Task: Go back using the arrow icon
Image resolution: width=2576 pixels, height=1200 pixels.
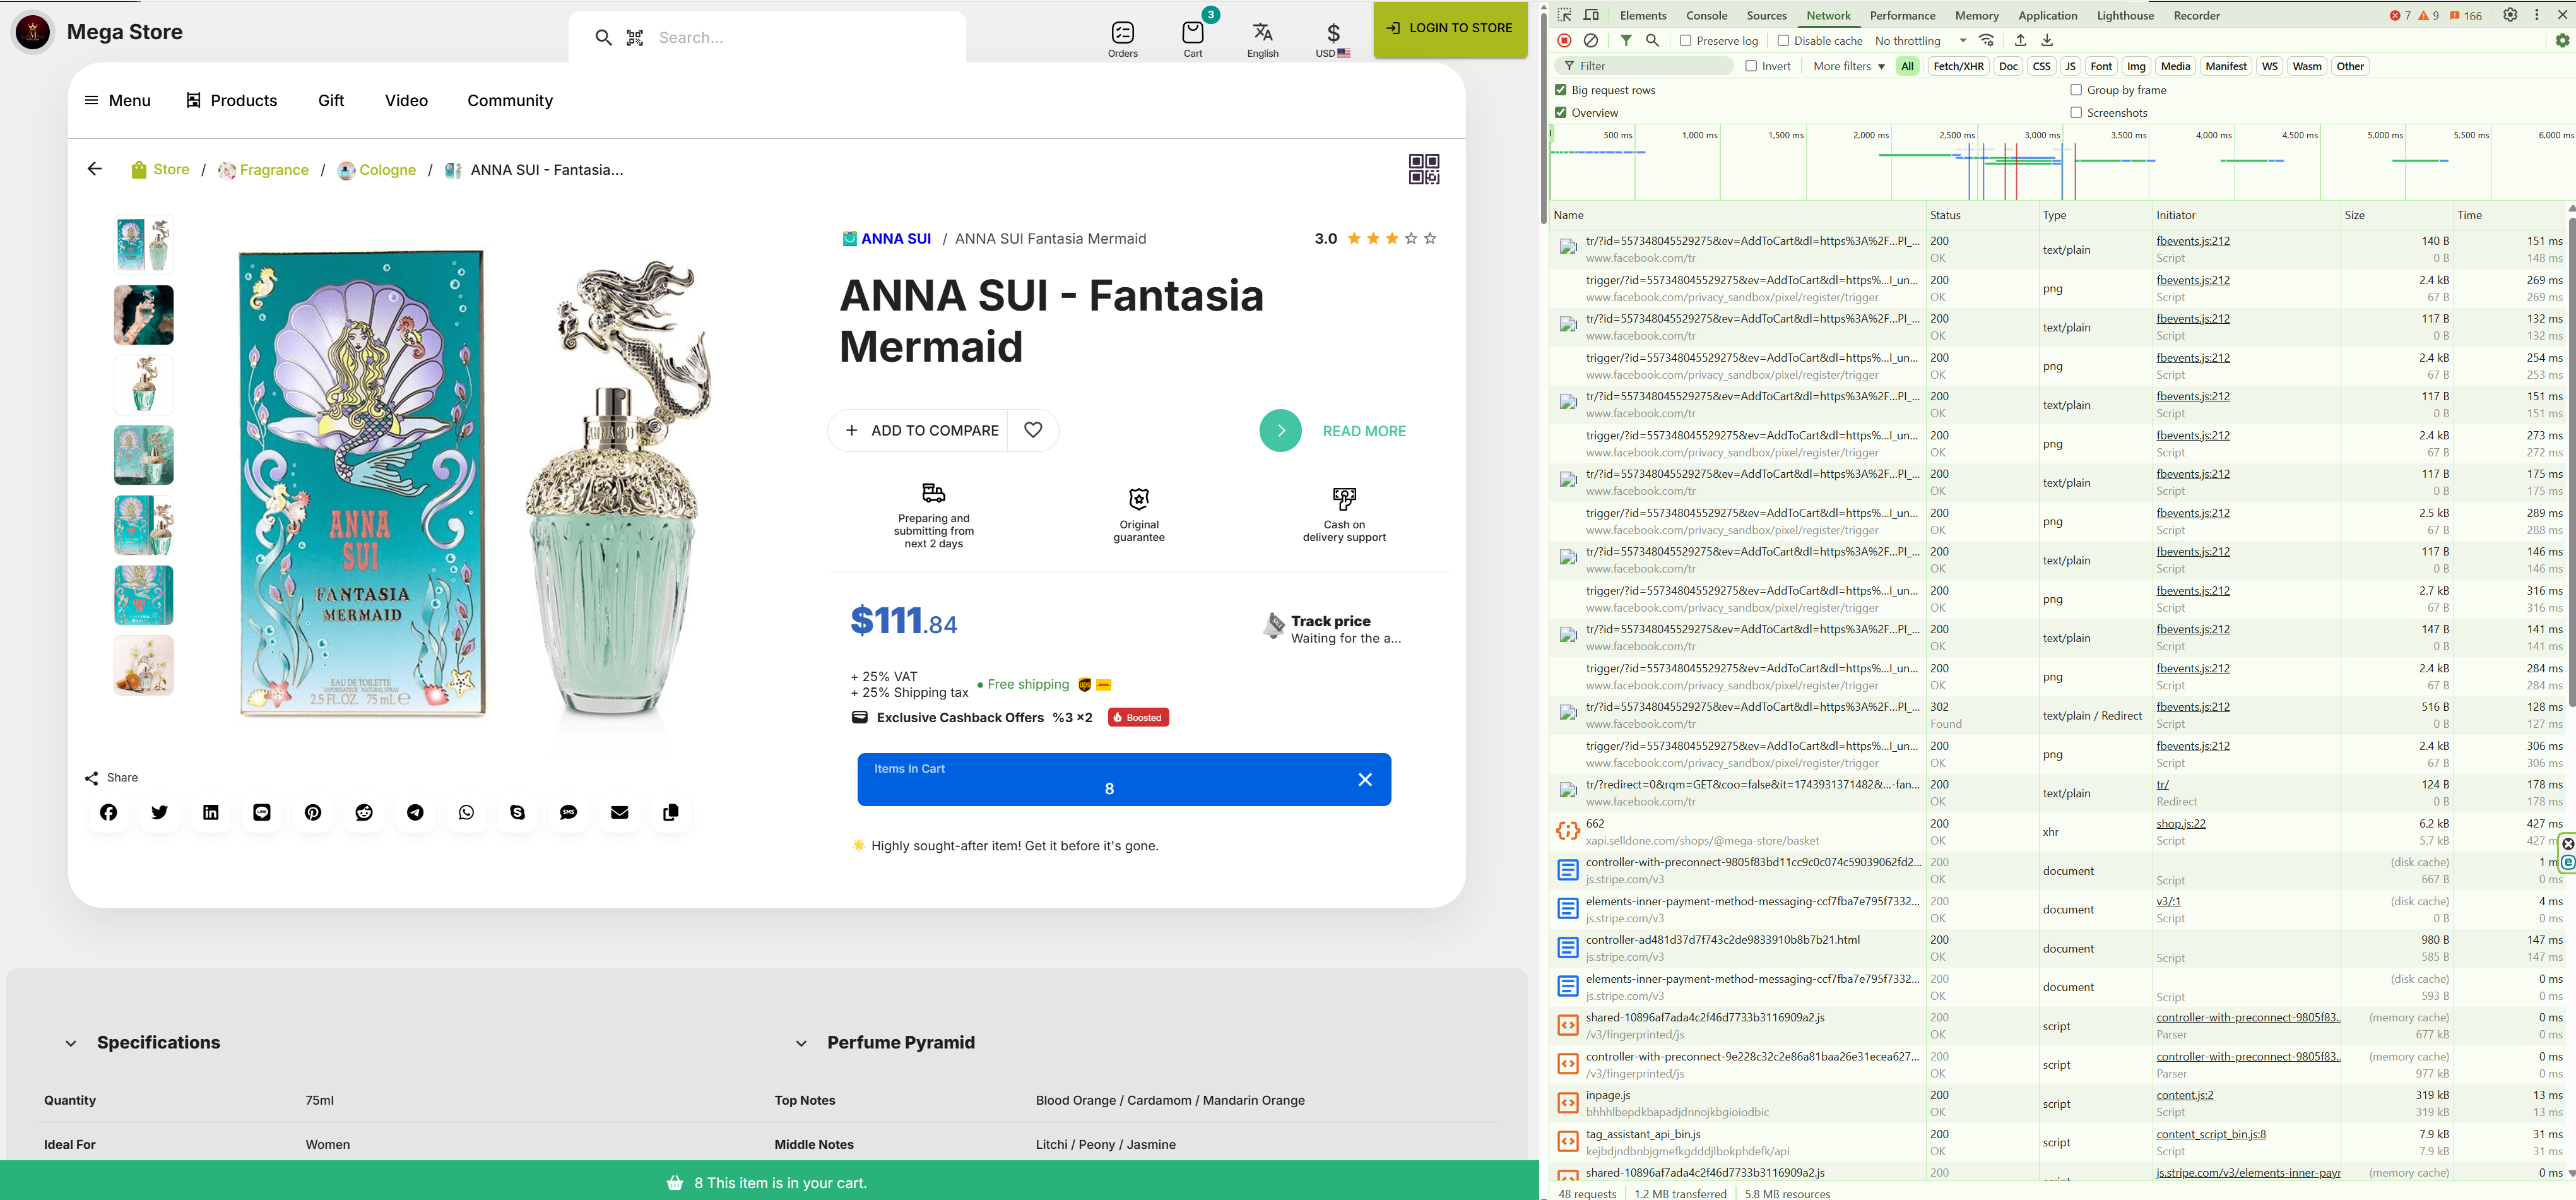Action: 95,169
